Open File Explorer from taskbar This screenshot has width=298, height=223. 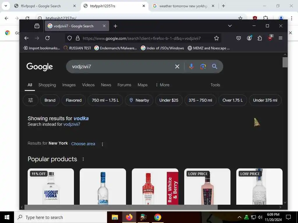(115, 217)
